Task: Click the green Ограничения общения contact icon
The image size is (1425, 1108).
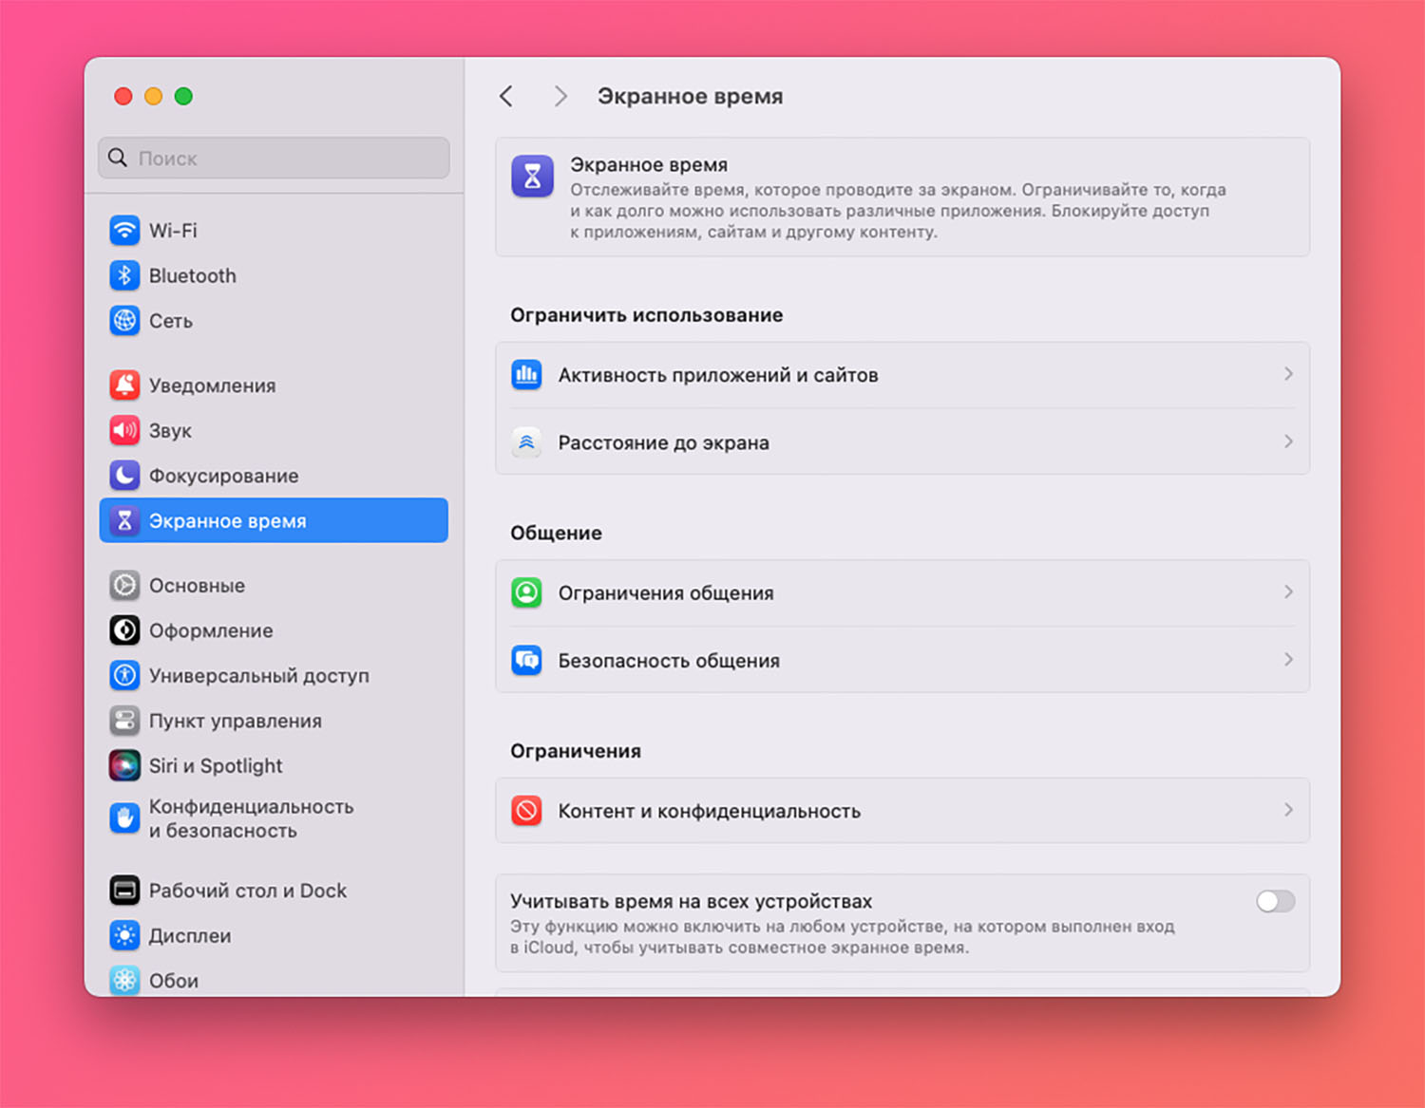Action: point(526,592)
